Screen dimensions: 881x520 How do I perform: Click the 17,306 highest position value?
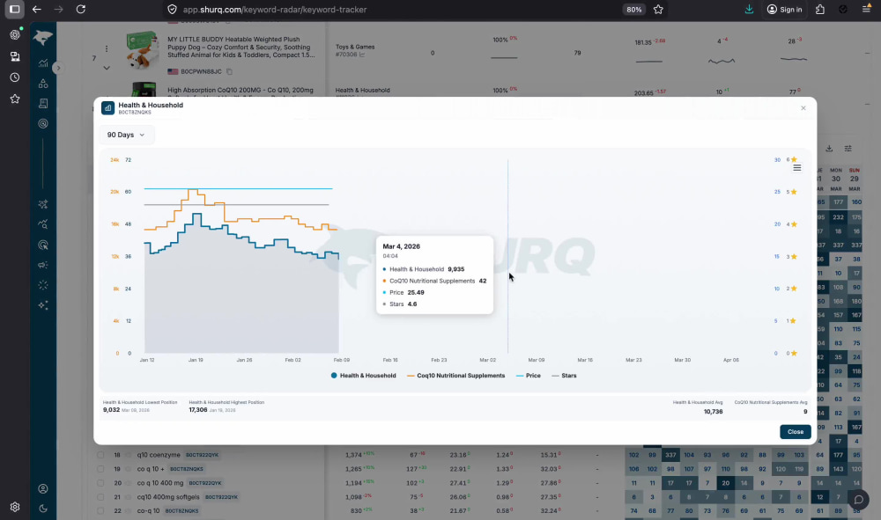(x=197, y=410)
